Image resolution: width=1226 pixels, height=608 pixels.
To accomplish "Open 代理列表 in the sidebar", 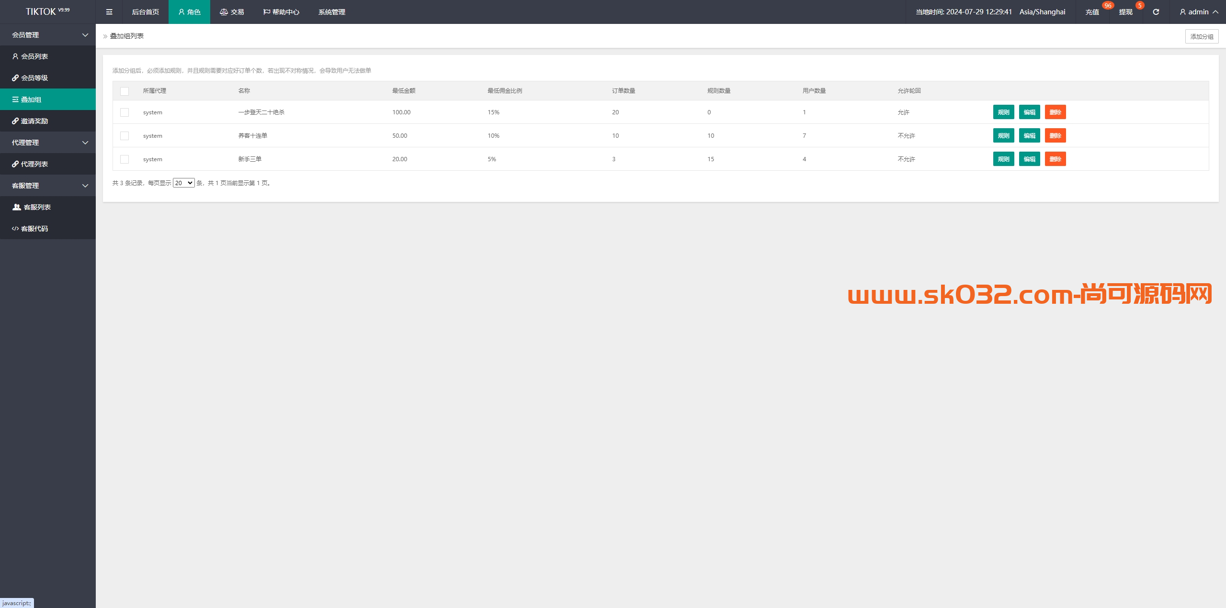I will 48,164.
